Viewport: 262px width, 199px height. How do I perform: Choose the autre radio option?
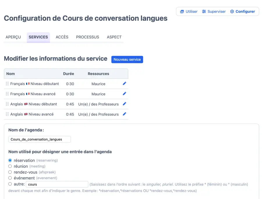click(x=10, y=184)
